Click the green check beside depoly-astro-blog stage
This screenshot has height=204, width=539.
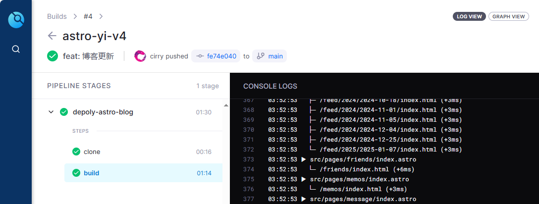64,112
